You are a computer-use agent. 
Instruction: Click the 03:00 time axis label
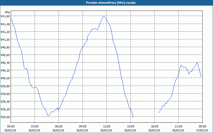[x=35, y=127]
